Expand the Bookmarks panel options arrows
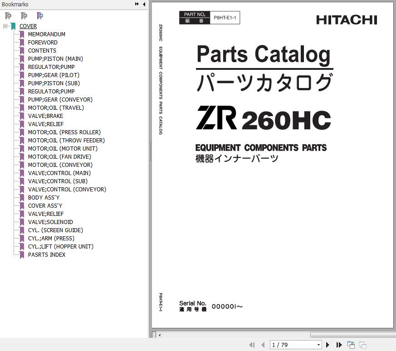The image size is (396, 351). click(137, 4)
